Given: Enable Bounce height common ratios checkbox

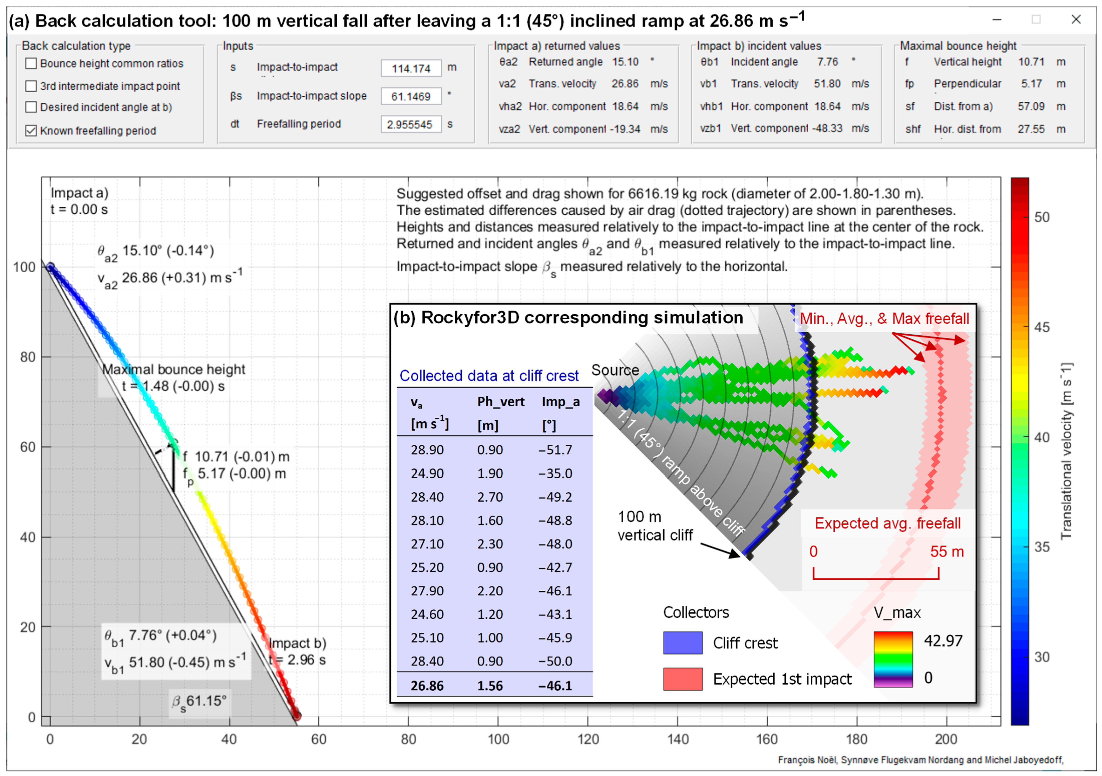Looking at the screenshot, I should [31, 63].
